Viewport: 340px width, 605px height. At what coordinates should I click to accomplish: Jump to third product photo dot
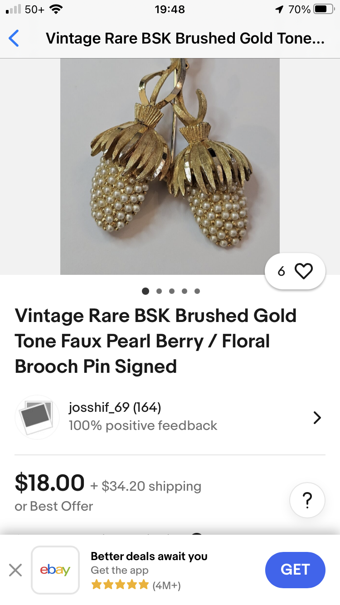pos(172,291)
